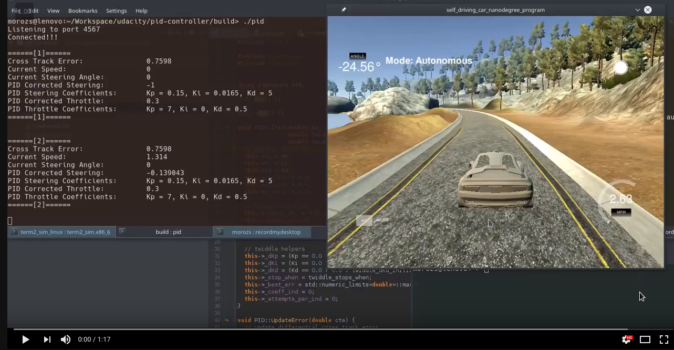Switch to term2_sim_linux terminal tab
Screen dimensions: 674x350
tap(61, 232)
